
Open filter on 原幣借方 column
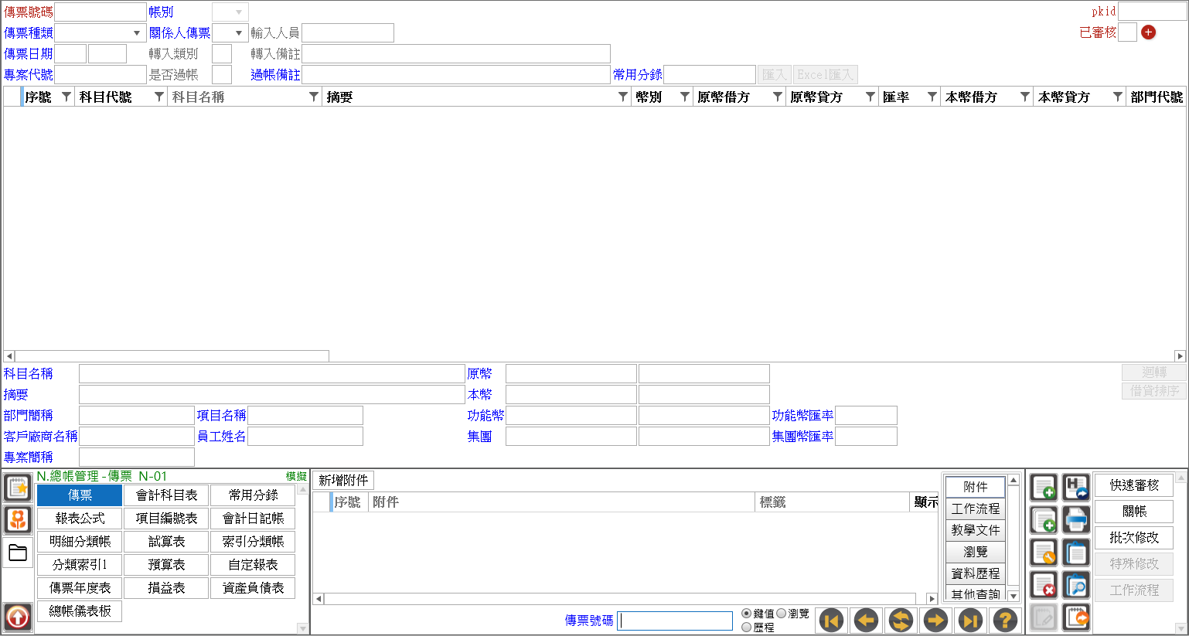(778, 97)
